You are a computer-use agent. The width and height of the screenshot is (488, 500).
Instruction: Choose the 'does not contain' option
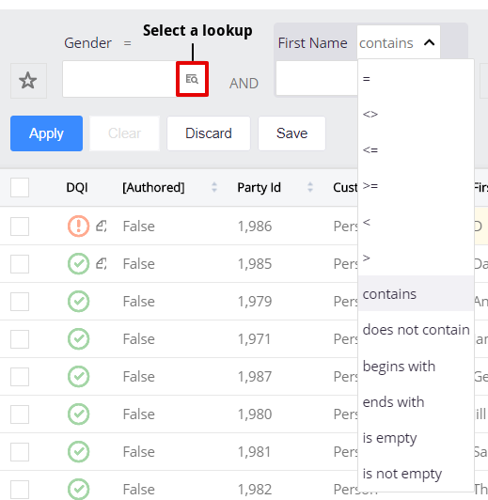416,330
